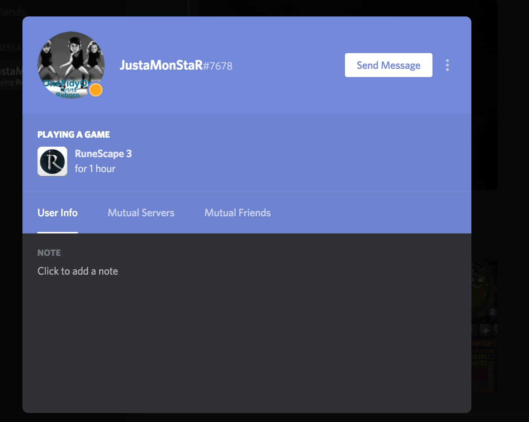The image size is (529, 422).
Task: Click the dimmed game minimap in background
Action: coord(485,292)
